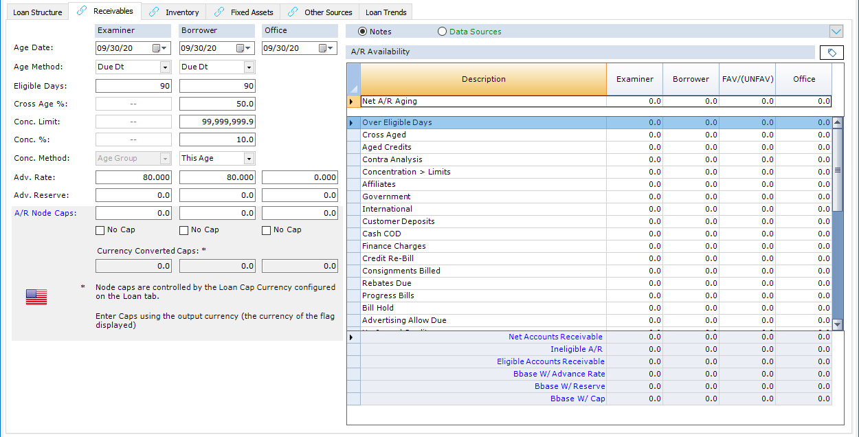The height and width of the screenshot is (437, 859).
Task: Expand the Examiner Age Method dropdown
Action: pos(165,67)
